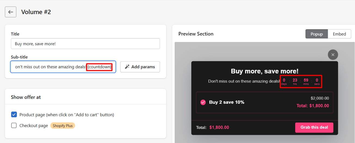Click the Shopify Plus badge
The image size is (355, 143).
pyautogui.click(x=63, y=126)
